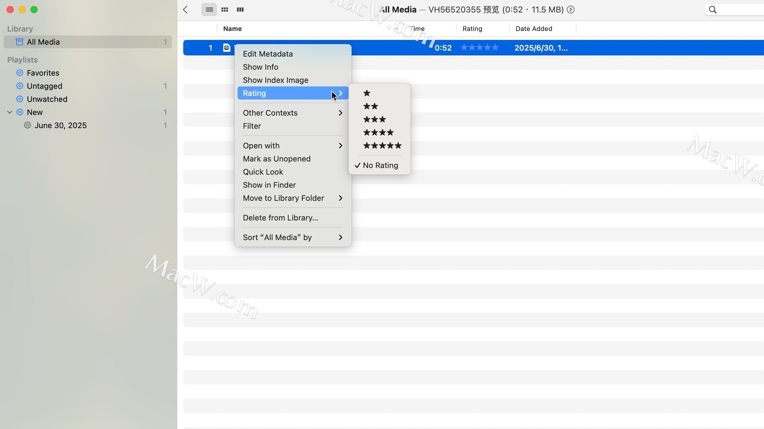Choose Edit Metadata from context menu

point(293,54)
